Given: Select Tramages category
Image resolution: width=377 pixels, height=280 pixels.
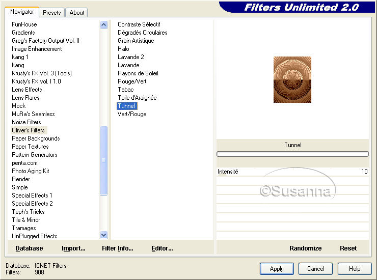Looking at the screenshot, I should tap(24, 228).
